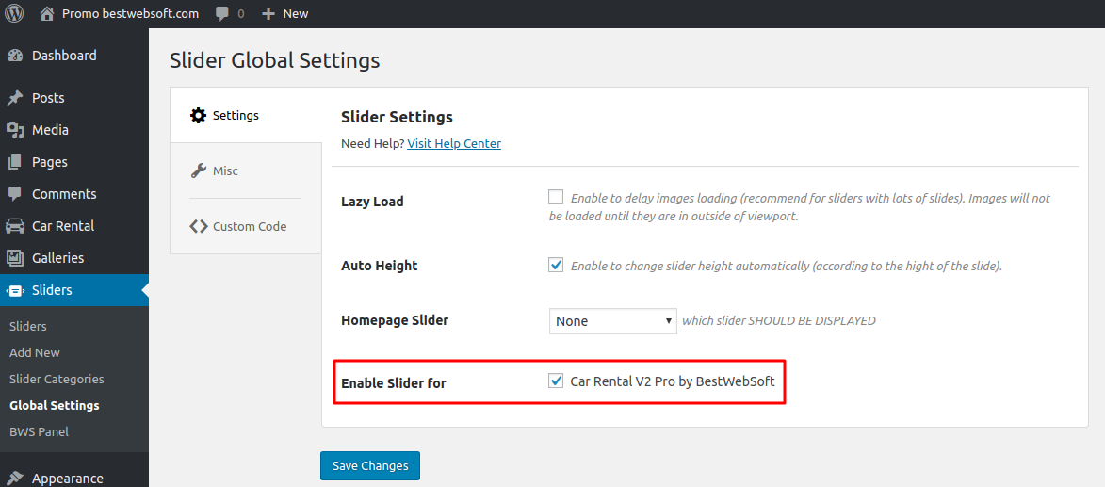
Task: Uncheck the Auto Height checkbox
Action: 556,266
